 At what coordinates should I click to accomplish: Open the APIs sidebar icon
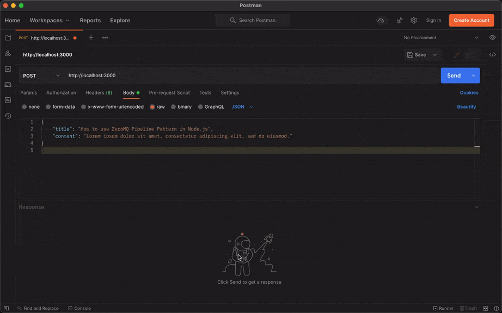[x=8, y=53]
